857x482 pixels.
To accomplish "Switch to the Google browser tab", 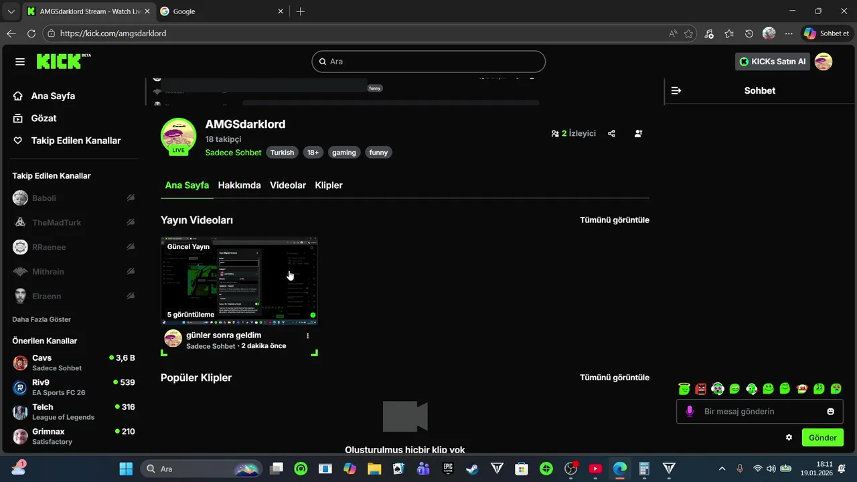I will click(x=221, y=11).
